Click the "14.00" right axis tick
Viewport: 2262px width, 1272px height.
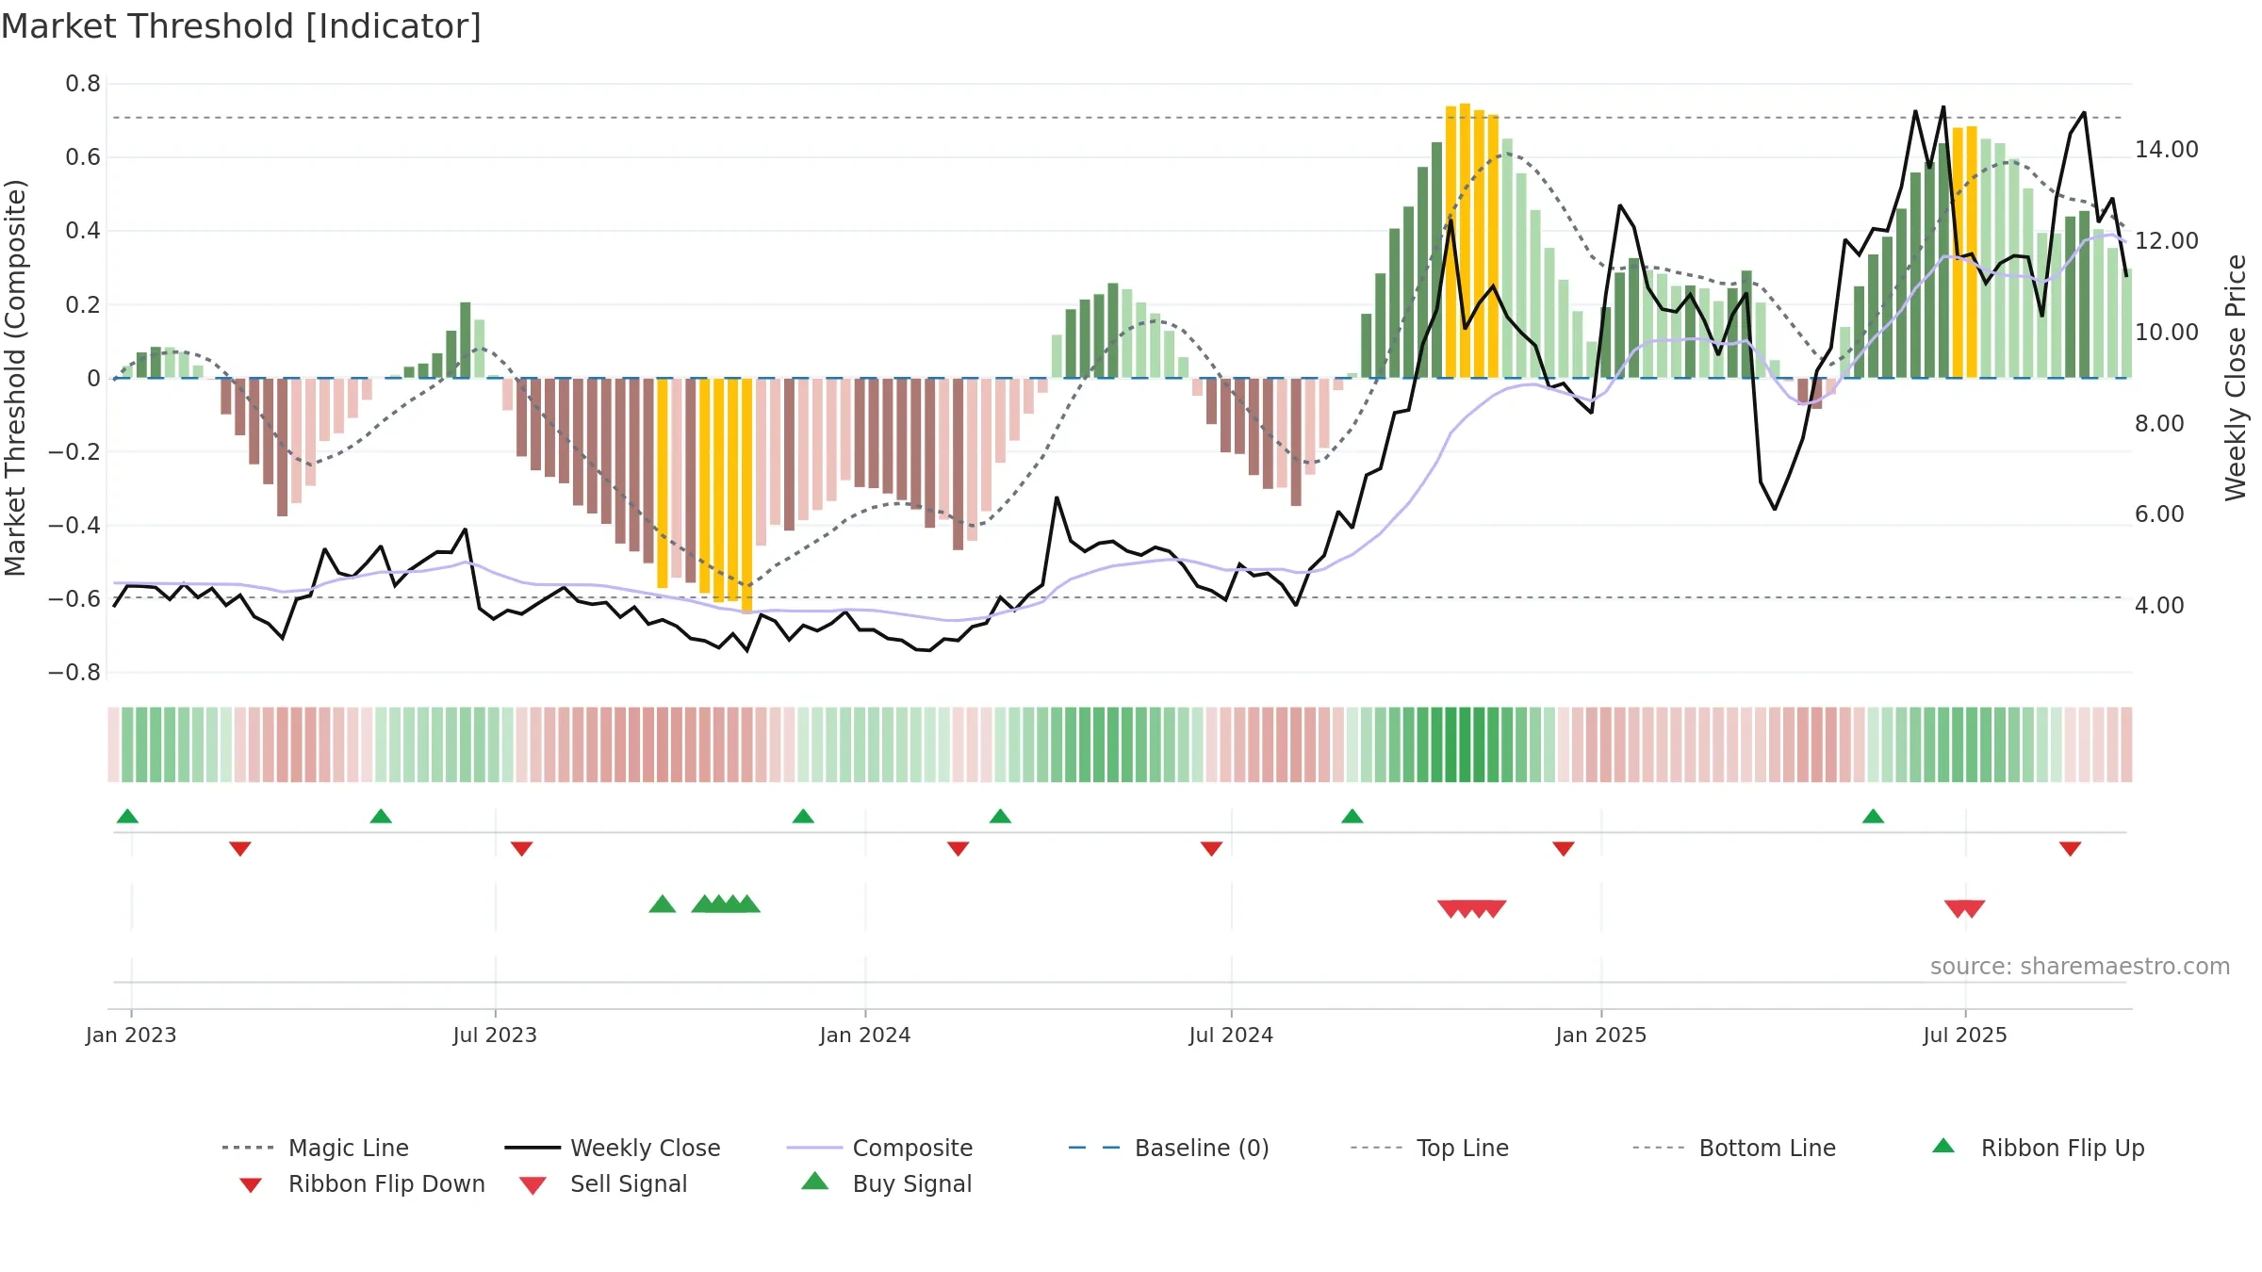(2167, 150)
